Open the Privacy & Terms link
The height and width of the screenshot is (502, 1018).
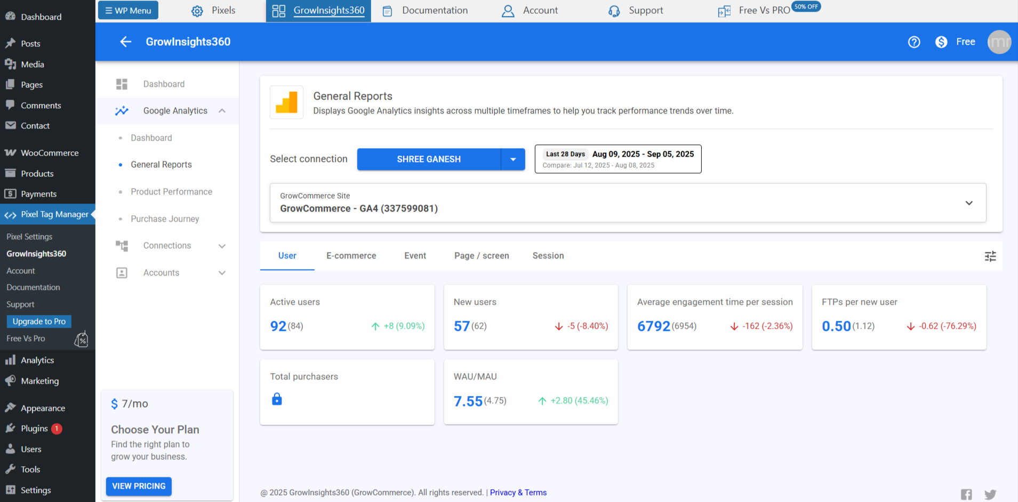[x=518, y=492]
